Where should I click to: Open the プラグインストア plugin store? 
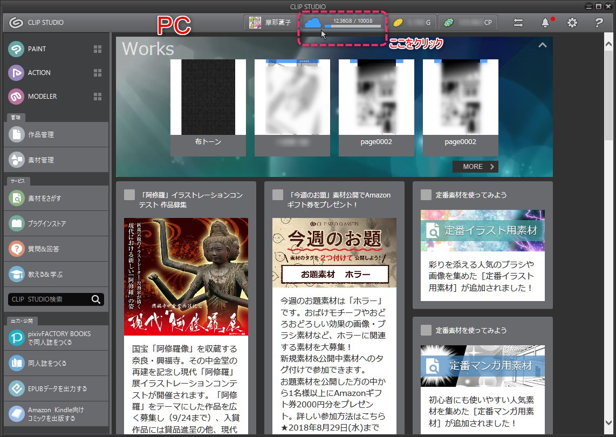(56, 223)
